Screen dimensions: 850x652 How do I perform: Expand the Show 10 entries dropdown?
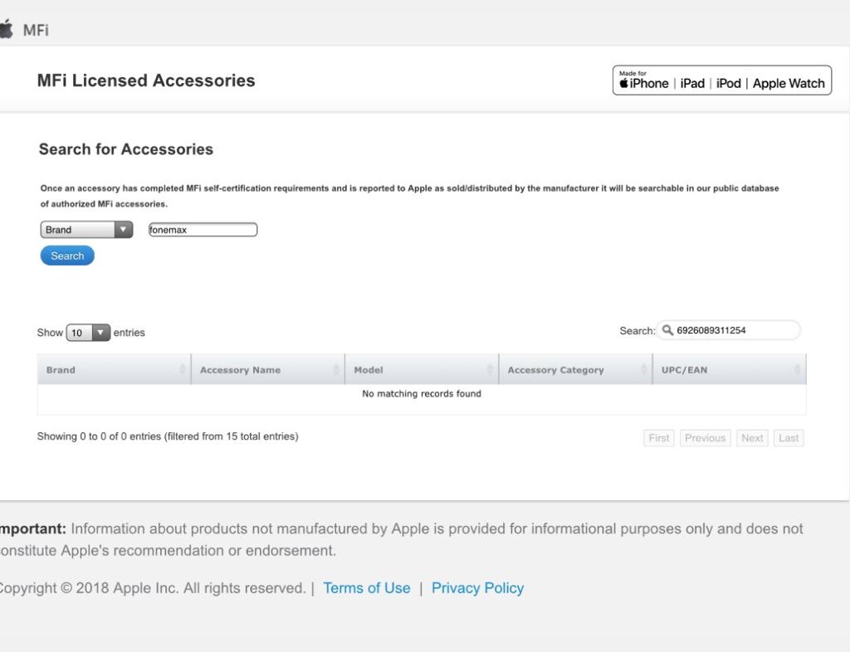88,333
